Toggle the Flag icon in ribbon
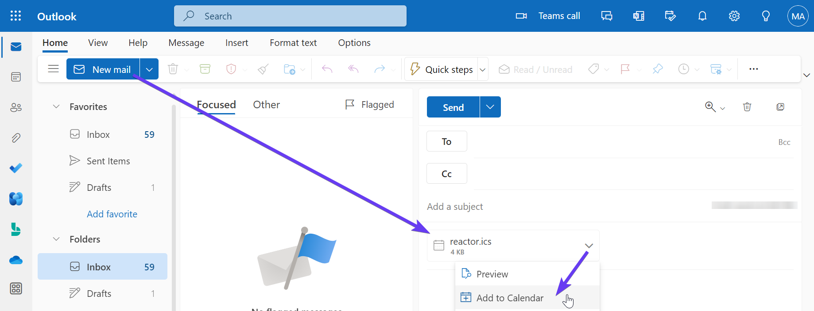Screen dimensions: 814x311 coord(625,69)
